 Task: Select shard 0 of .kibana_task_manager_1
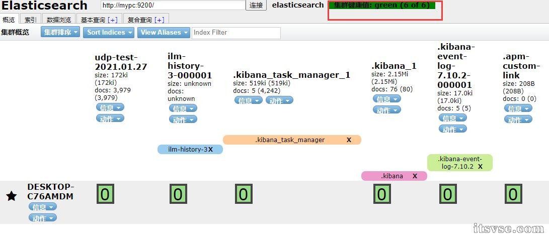coord(244,194)
